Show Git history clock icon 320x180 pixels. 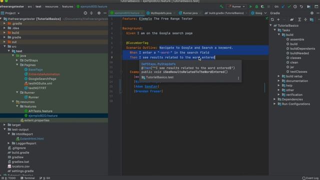click(x=295, y=6)
